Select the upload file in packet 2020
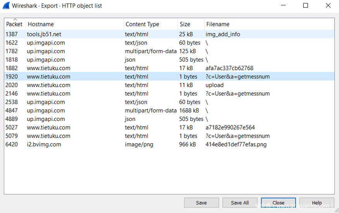 point(215,85)
